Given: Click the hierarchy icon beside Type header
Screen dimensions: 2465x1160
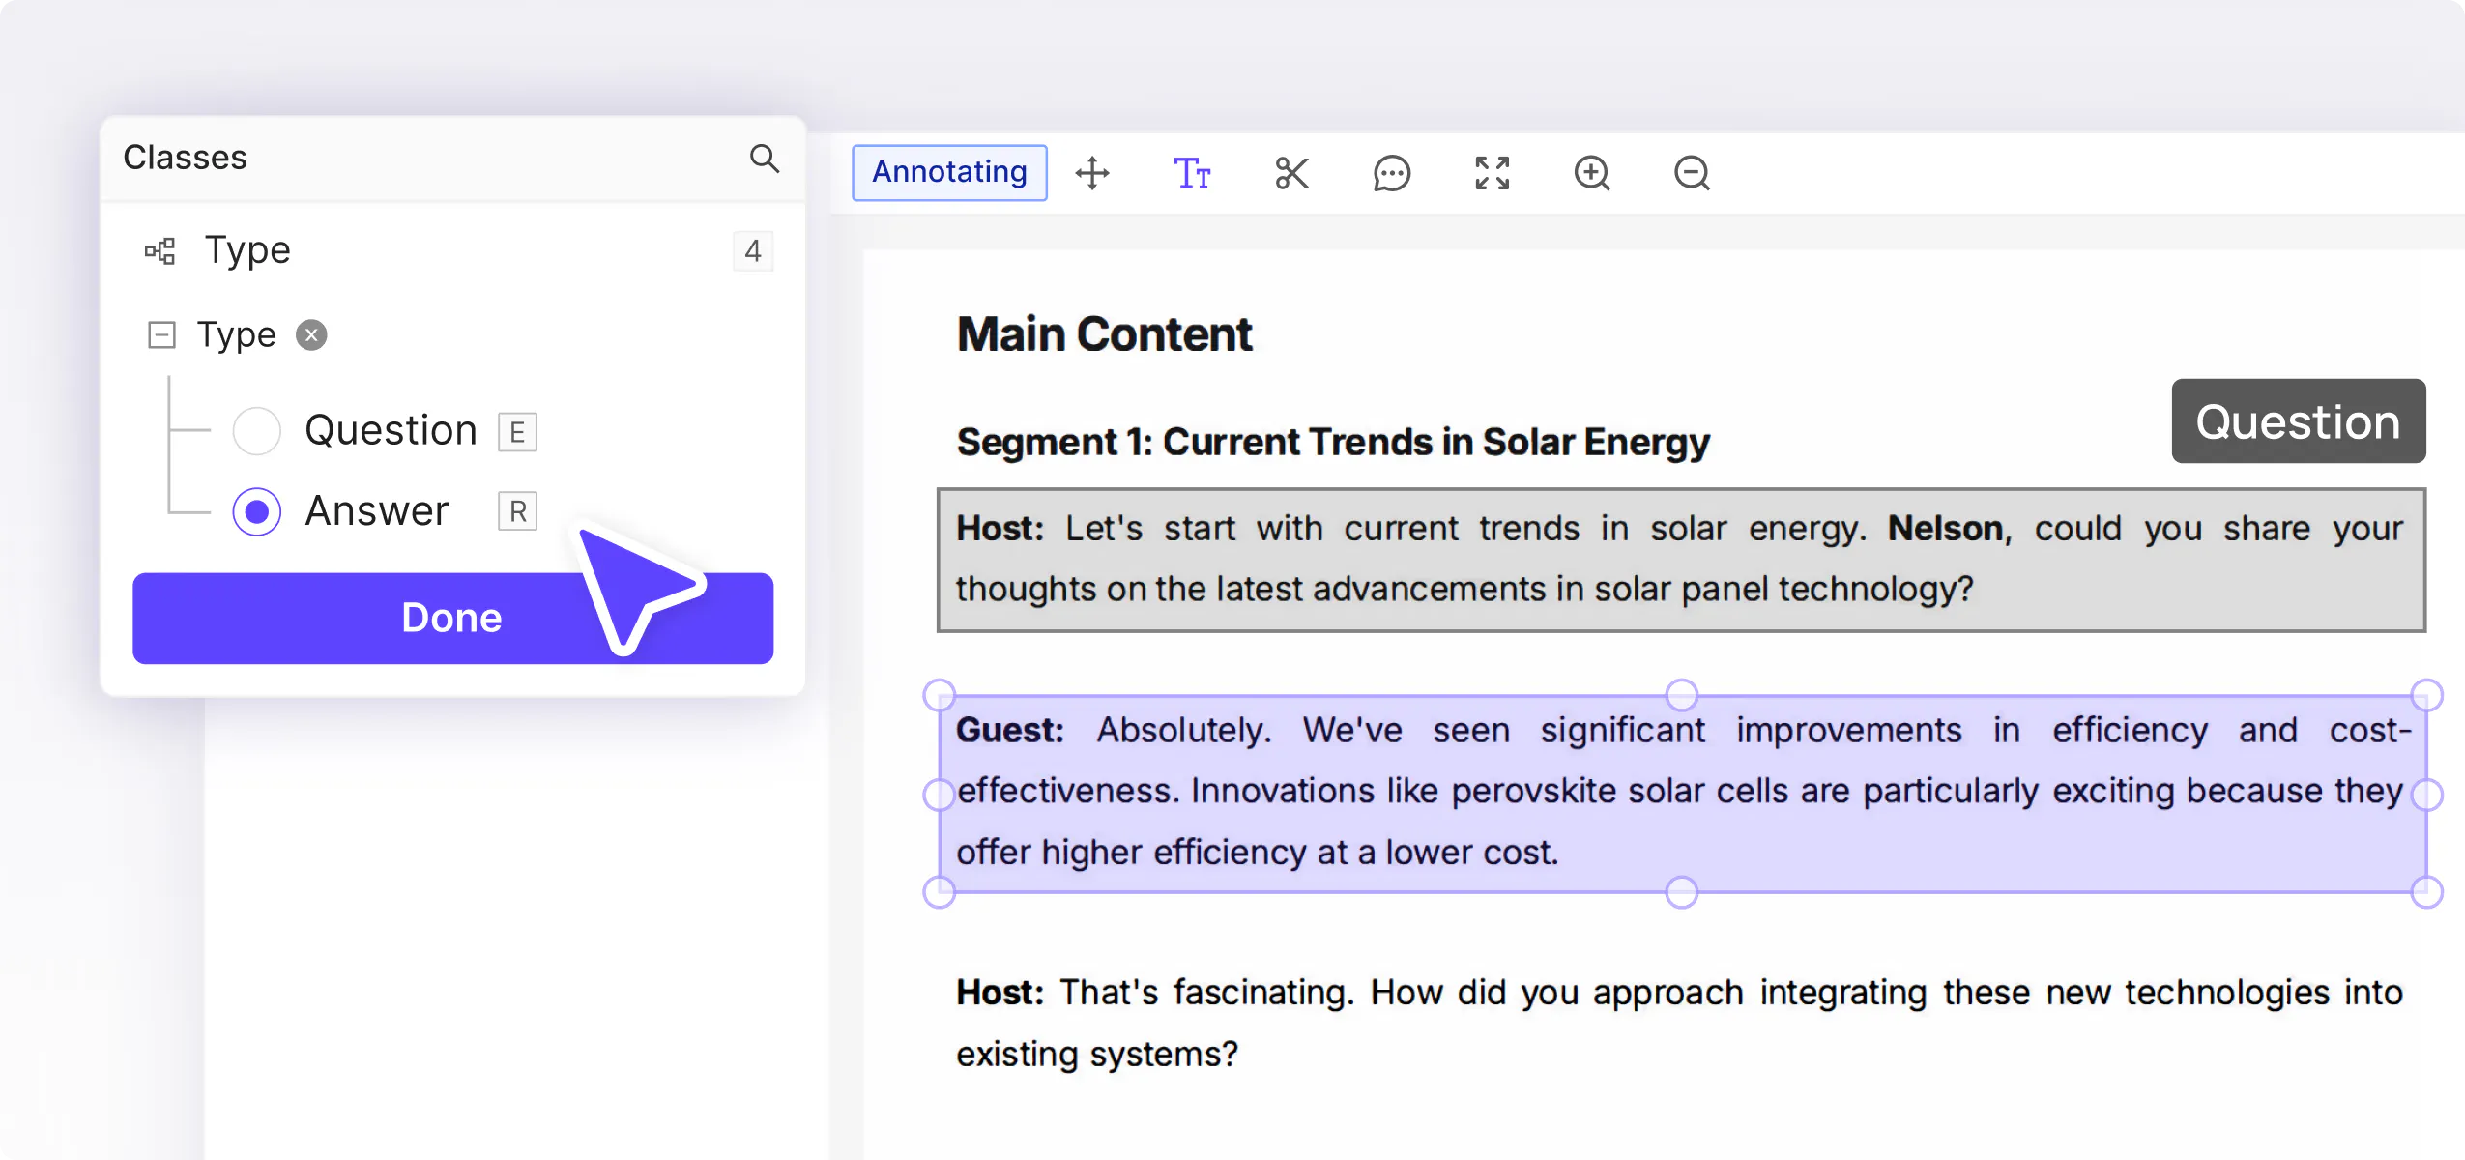Looking at the screenshot, I should click(160, 251).
